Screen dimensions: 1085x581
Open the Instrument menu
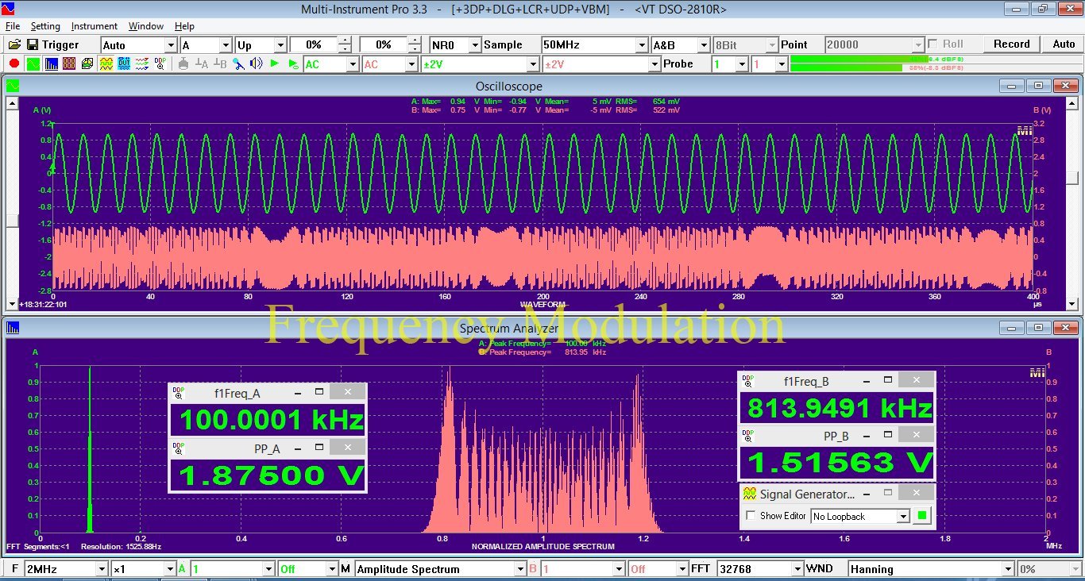[x=94, y=26]
